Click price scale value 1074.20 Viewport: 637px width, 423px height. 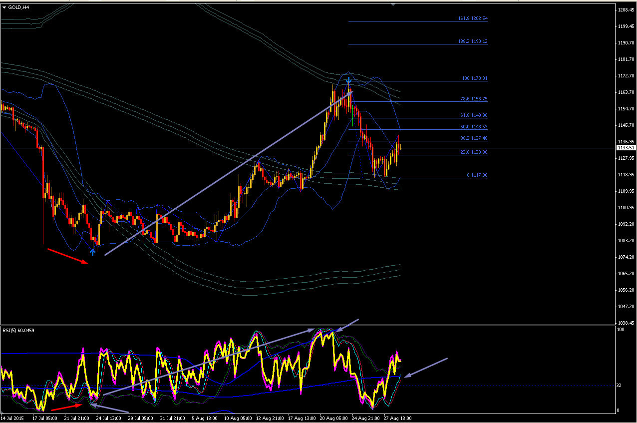coord(626,257)
